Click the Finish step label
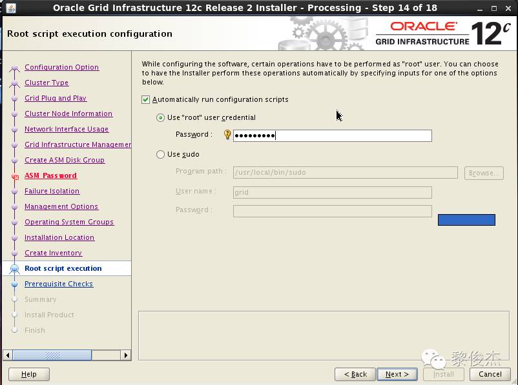This screenshot has height=385, width=518. tap(35, 330)
